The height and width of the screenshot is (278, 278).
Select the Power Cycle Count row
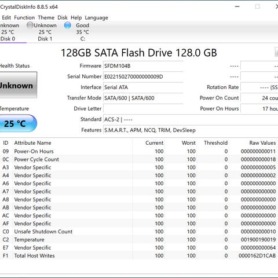click(139, 159)
